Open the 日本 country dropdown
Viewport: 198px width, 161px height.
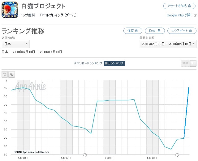(x=15, y=44)
